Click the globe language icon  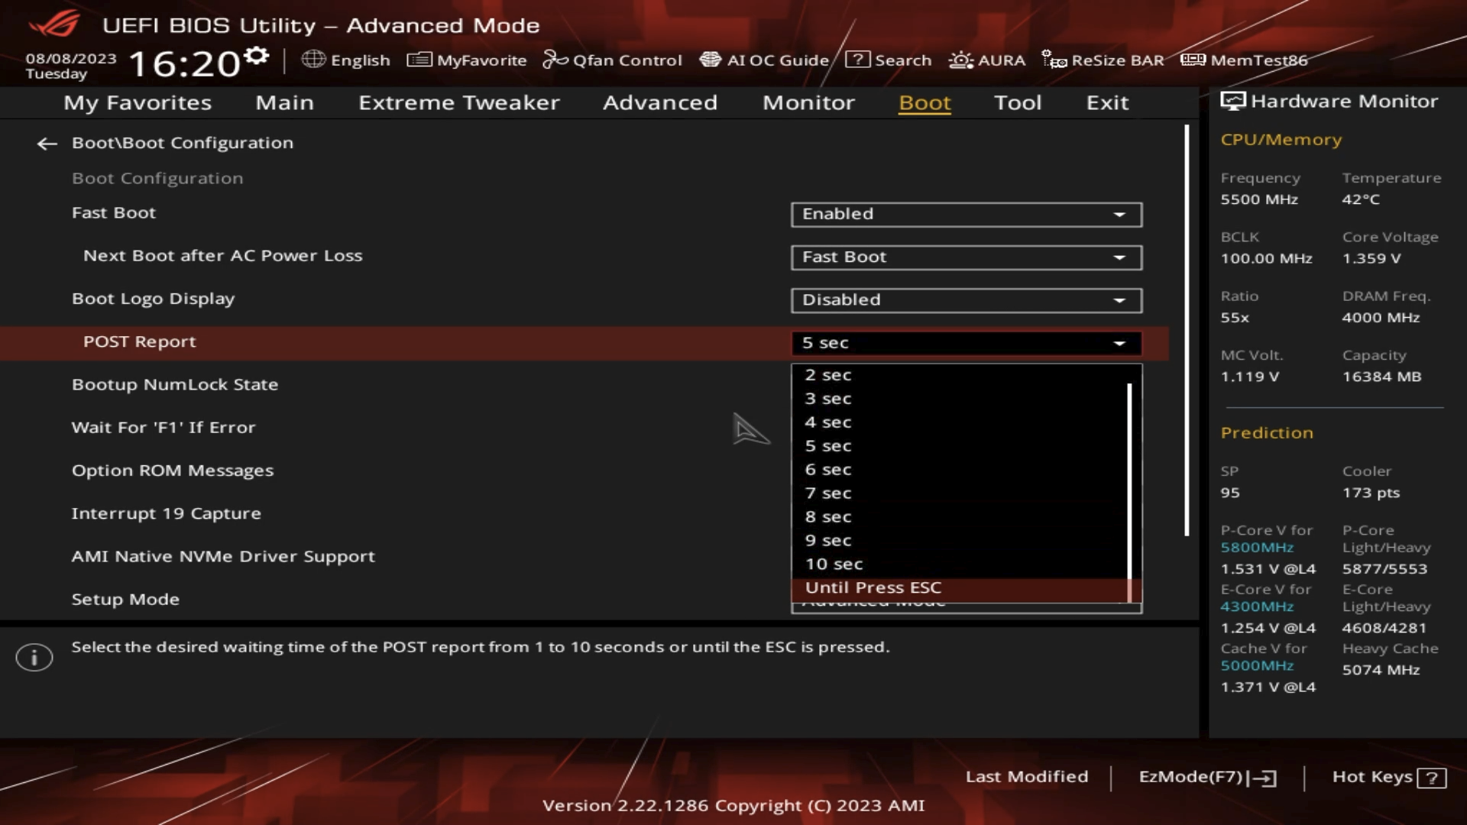coord(313,60)
